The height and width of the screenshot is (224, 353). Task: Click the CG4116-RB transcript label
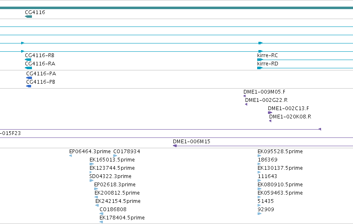tap(40, 55)
